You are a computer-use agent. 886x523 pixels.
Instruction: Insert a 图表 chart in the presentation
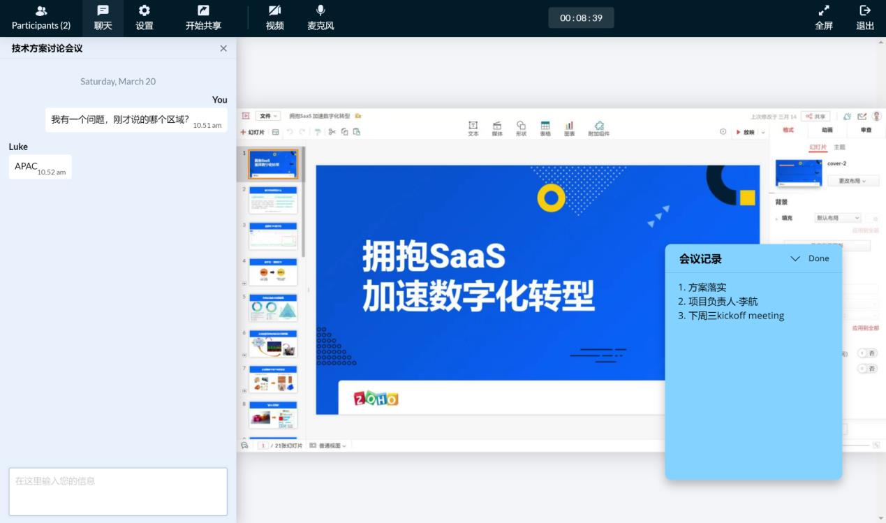pos(569,128)
